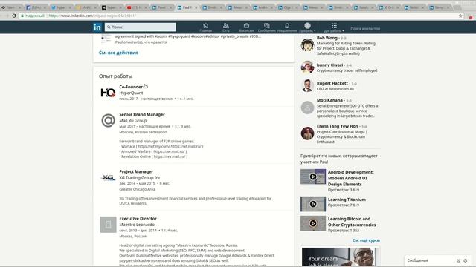476x267 pixels.
Task: Open Moti Kahana's placeholder avatar
Action: pyautogui.click(x=307, y=108)
